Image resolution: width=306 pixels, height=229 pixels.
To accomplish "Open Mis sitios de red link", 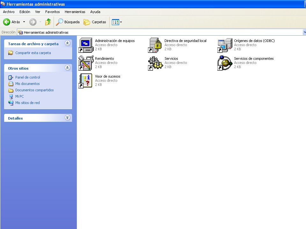I will [x=27, y=103].
